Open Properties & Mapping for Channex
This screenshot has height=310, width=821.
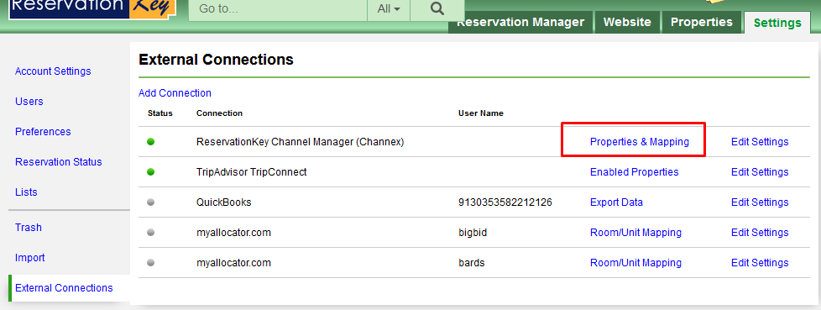click(640, 142)
